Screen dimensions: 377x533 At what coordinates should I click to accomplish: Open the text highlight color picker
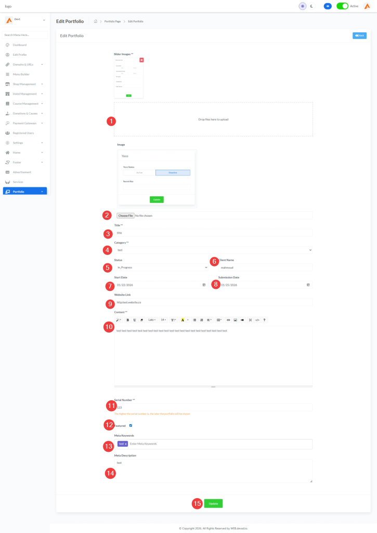pyautogui.click(x=183, y=320)
